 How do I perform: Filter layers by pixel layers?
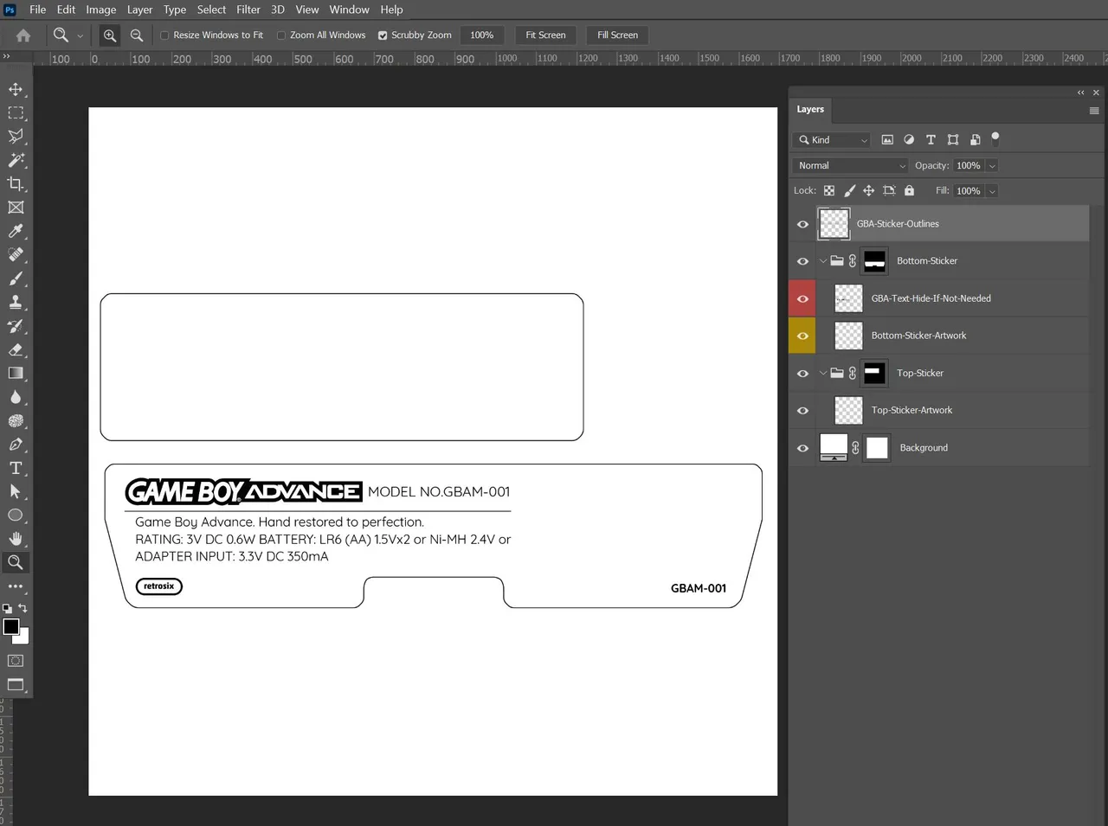(x=887, y=139)
